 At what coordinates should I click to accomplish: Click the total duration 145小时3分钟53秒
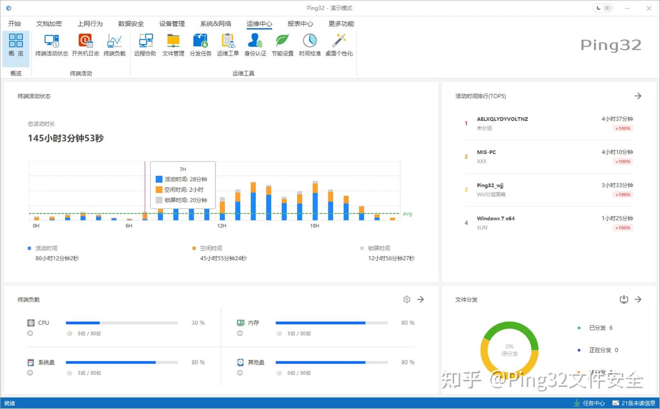(66, 138)
